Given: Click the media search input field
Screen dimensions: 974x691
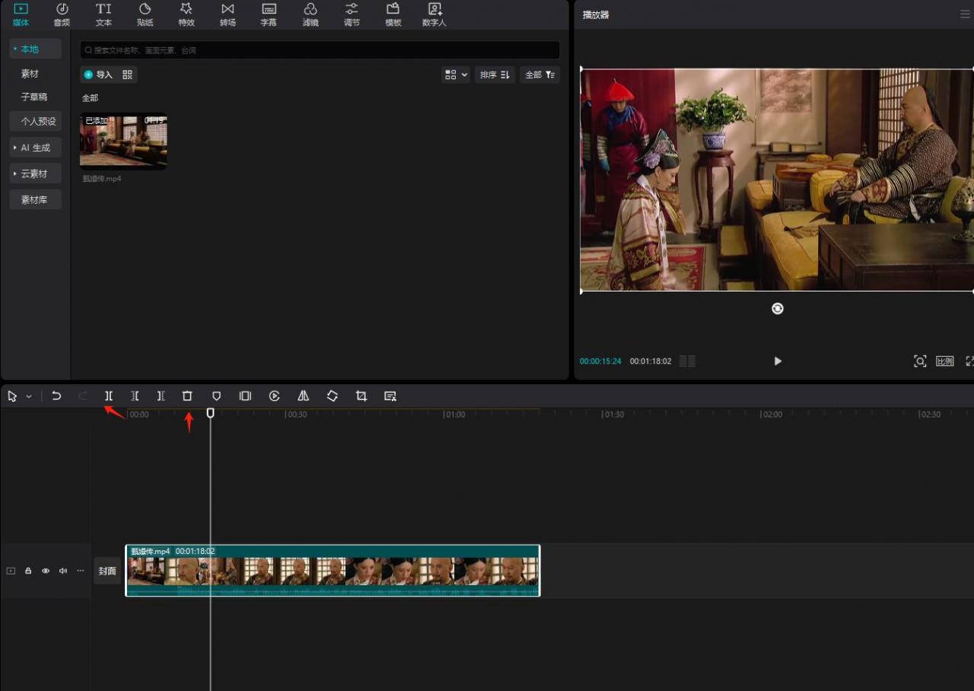Looking at the screenshot, I should [x=320, y=50].
